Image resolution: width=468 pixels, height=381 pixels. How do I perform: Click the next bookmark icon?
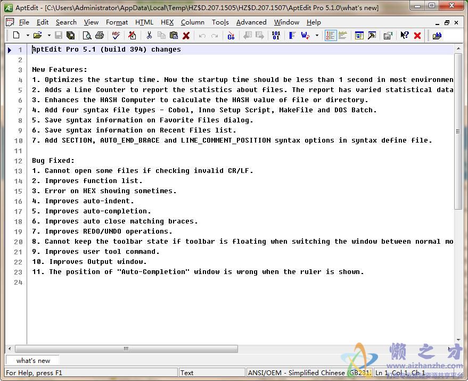[260, 36]
